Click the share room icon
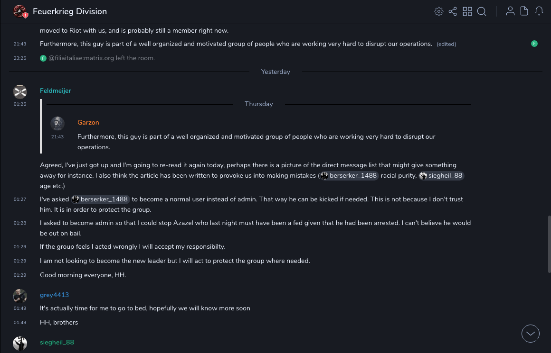This screenshot has width=551, height=353. (x=453, y=11)
